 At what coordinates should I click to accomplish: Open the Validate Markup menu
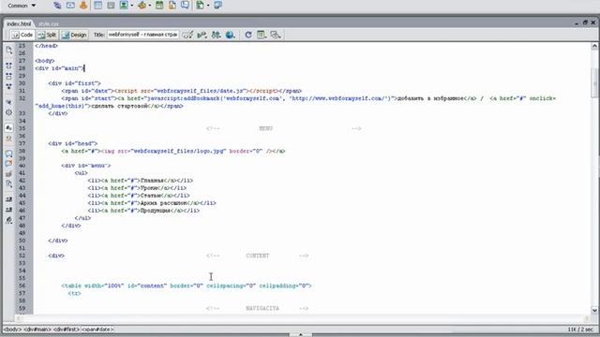click(202, 35)
